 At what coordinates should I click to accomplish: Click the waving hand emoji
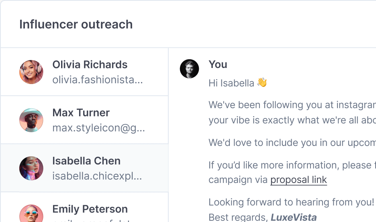tap(262, 83)
